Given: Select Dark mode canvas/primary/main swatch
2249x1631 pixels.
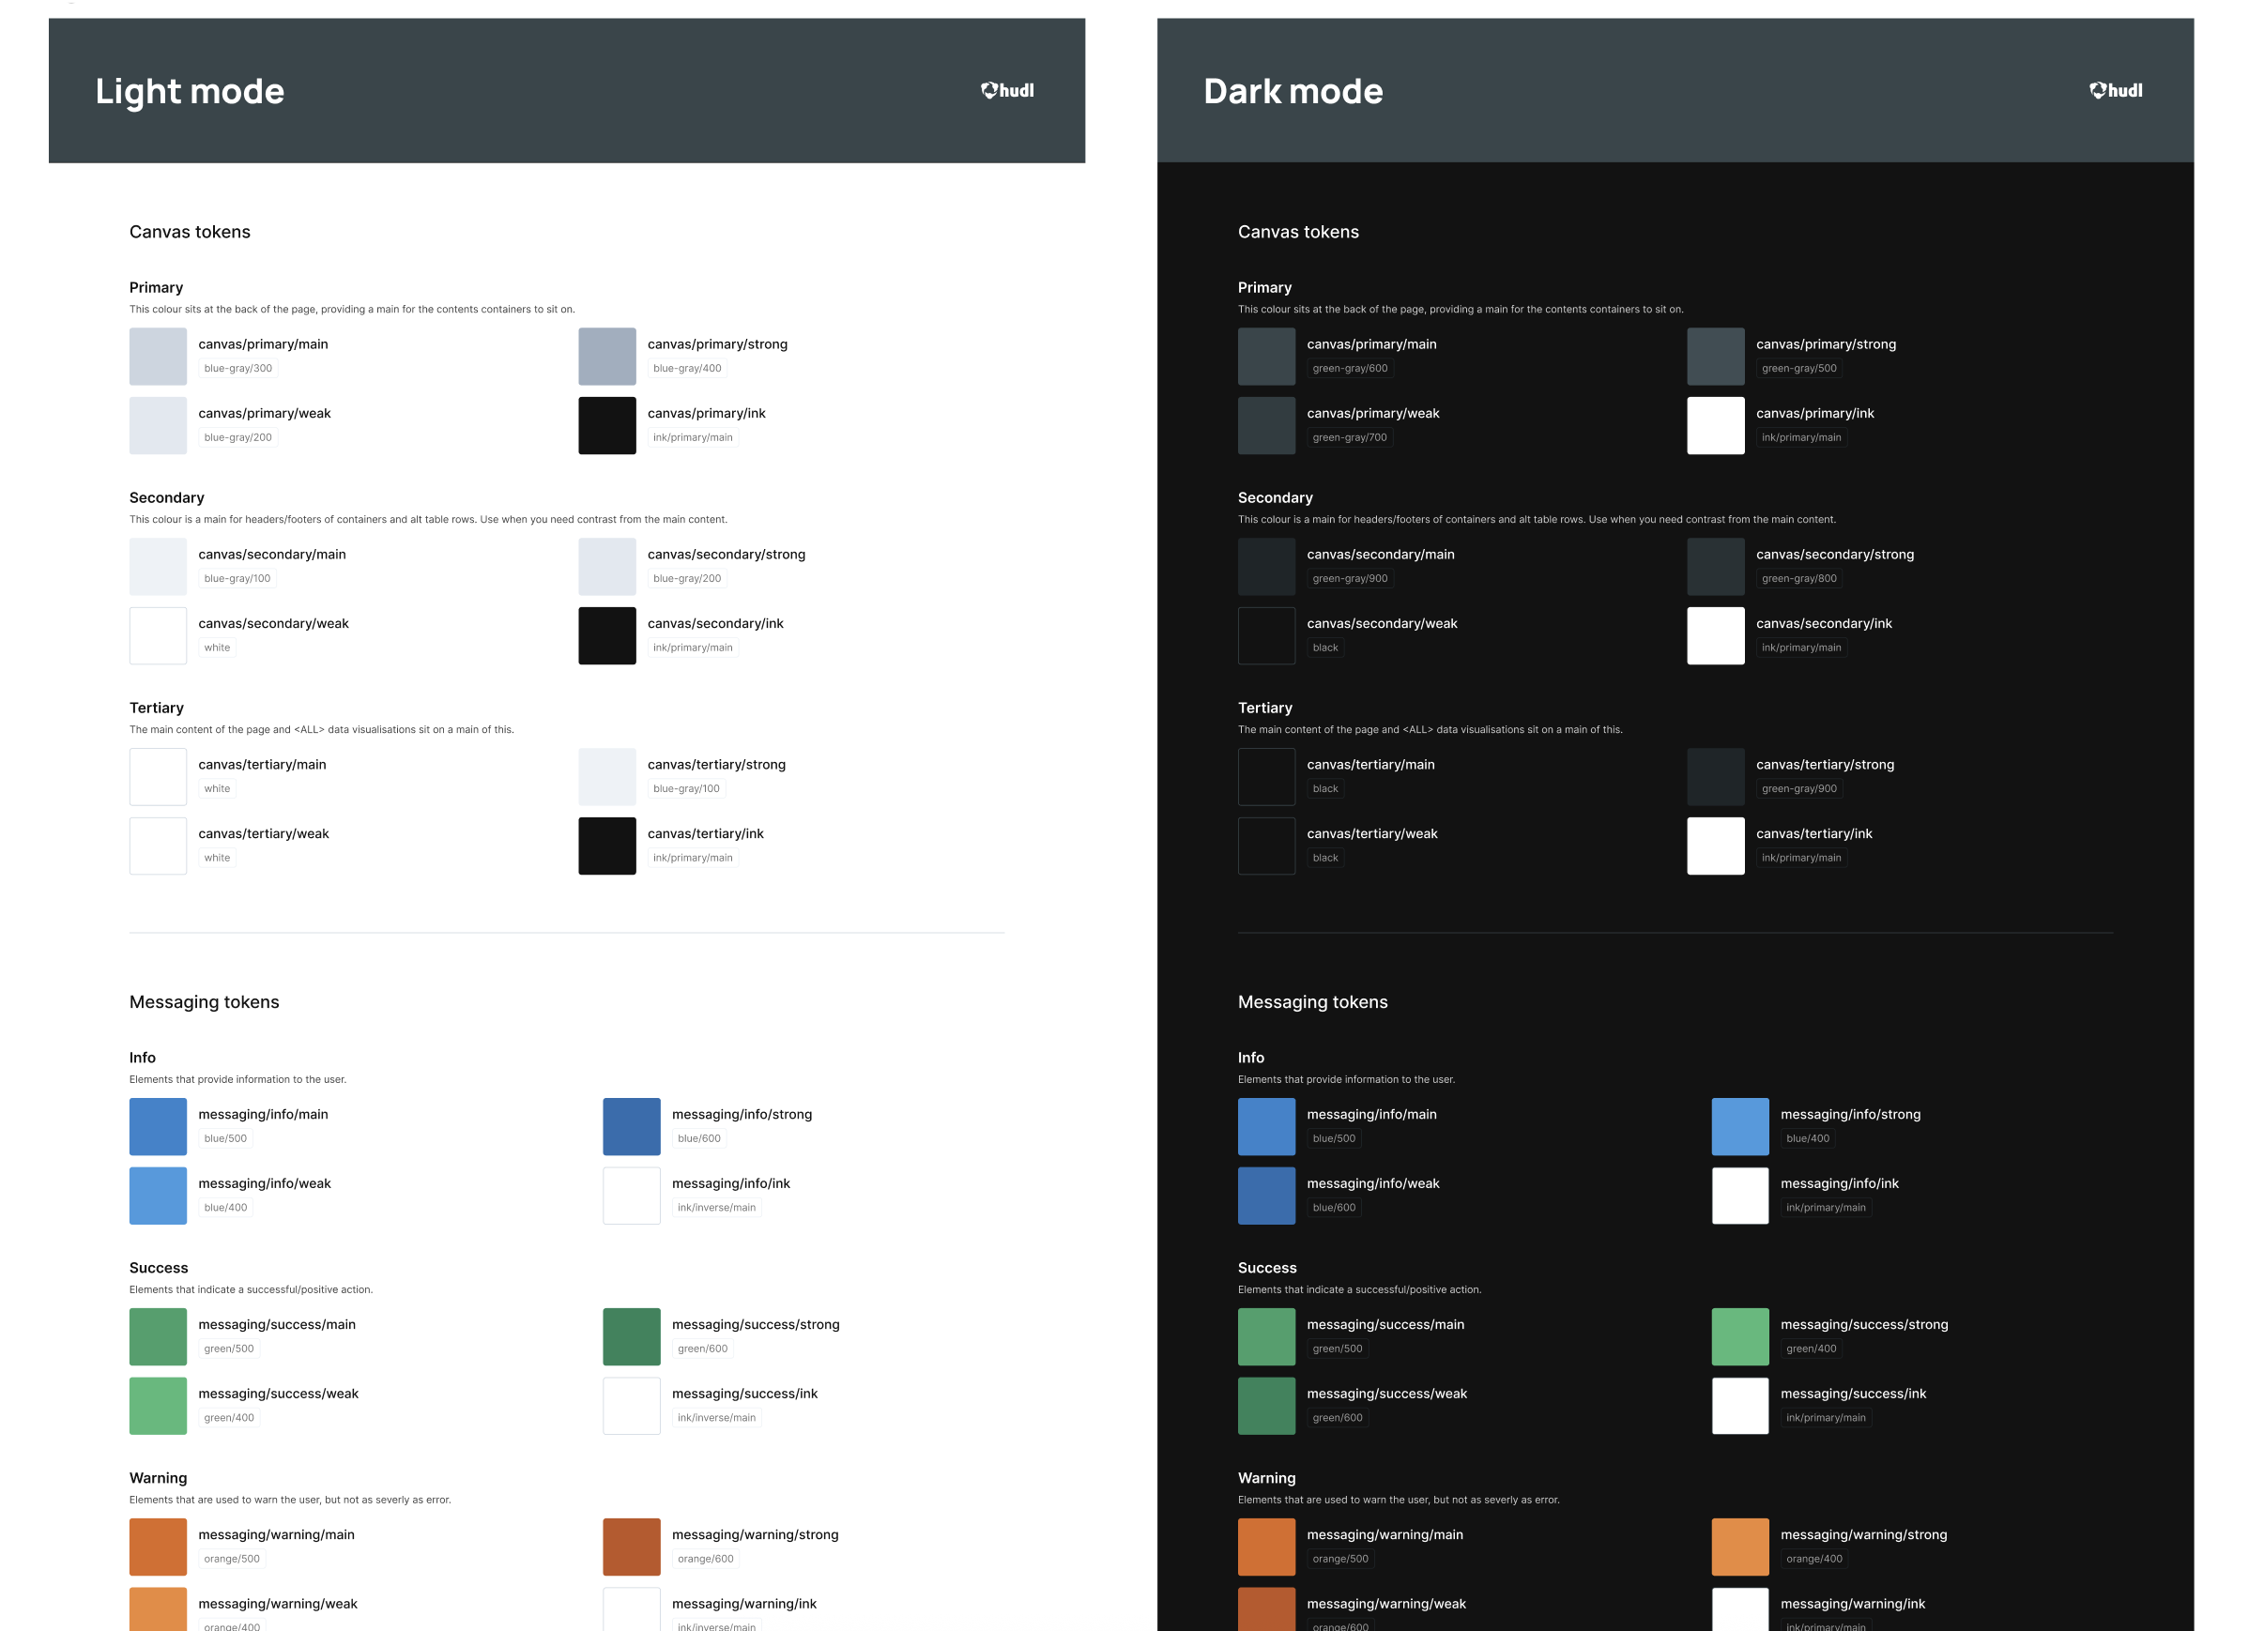Looking at the screenshot, I should (1266, 356).
